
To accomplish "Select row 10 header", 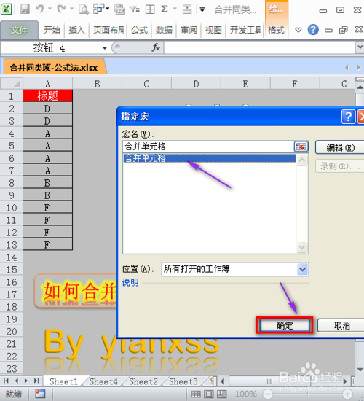I will pos(12,208).
